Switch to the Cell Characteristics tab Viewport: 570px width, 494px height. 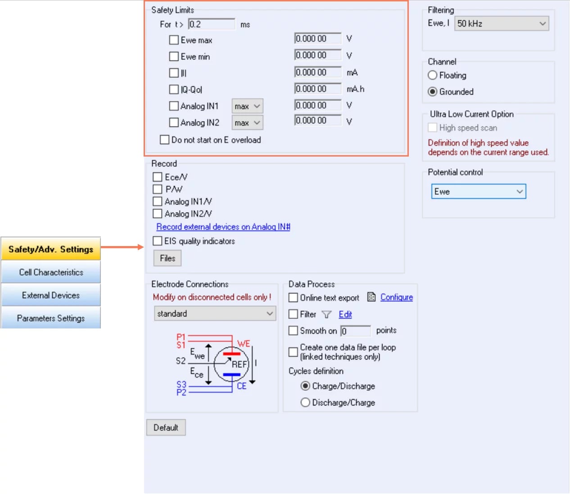click(51, 272)
